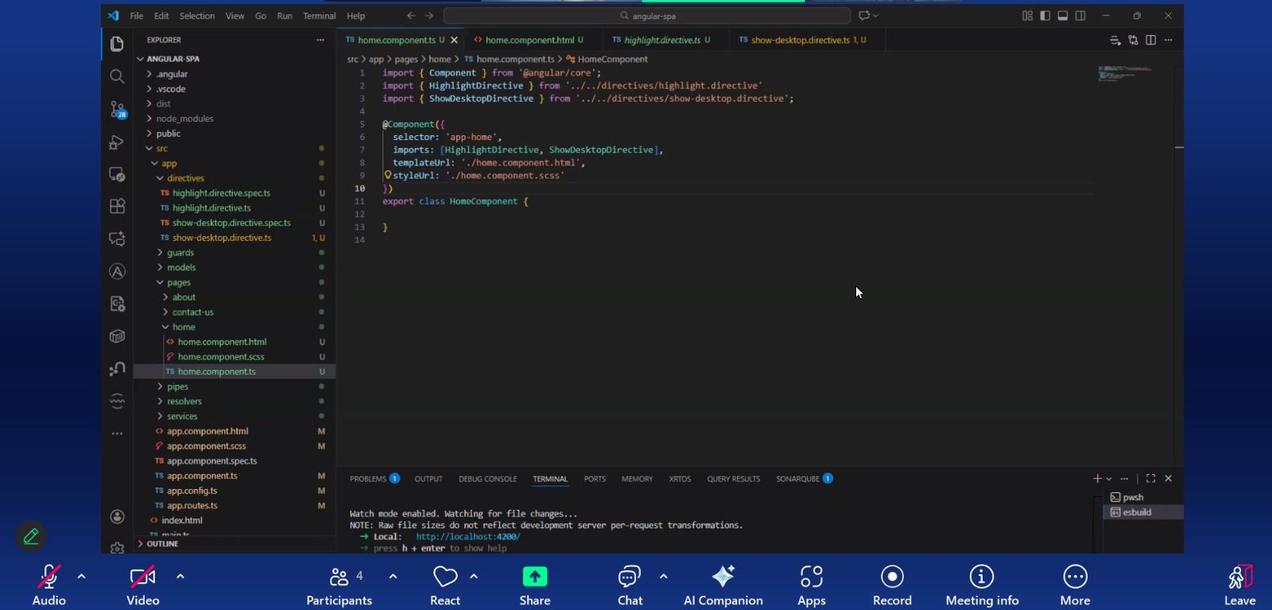The image size is (1272, 610).
Task: Open AI Companion in Zoom toolbar
Action: [723, 585]
